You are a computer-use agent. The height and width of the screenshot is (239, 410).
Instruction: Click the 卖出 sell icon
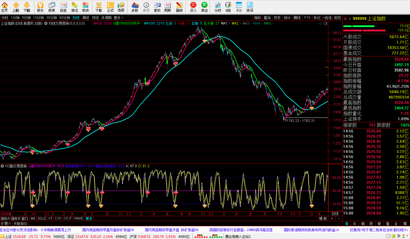[x=204, y=7]
